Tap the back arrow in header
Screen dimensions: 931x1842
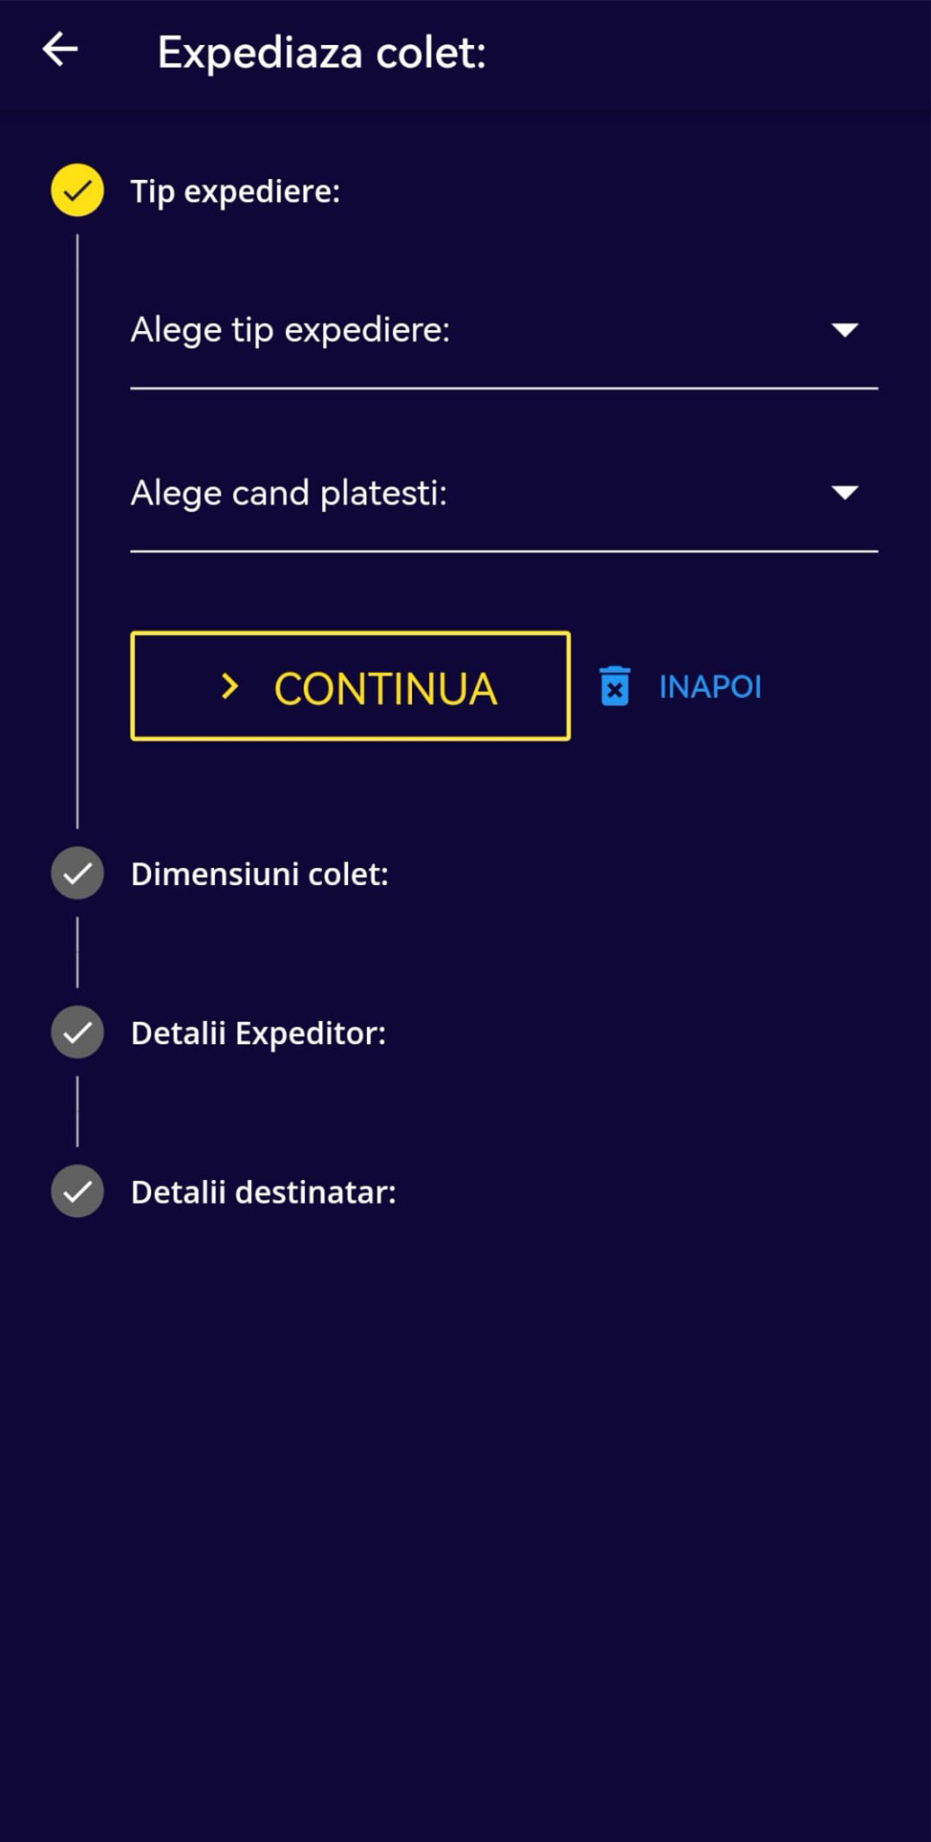click(60, 49)
